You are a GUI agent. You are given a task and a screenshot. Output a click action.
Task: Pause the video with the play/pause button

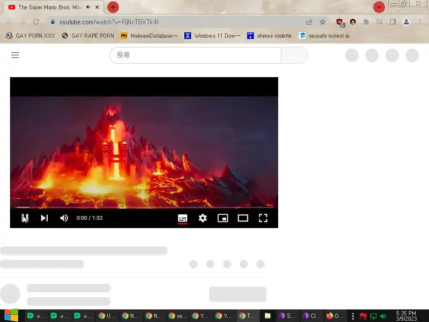pyautogui.click(x=25, y=218)
